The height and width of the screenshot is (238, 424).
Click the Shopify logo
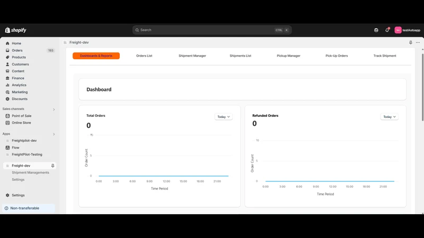click(16, 30)
